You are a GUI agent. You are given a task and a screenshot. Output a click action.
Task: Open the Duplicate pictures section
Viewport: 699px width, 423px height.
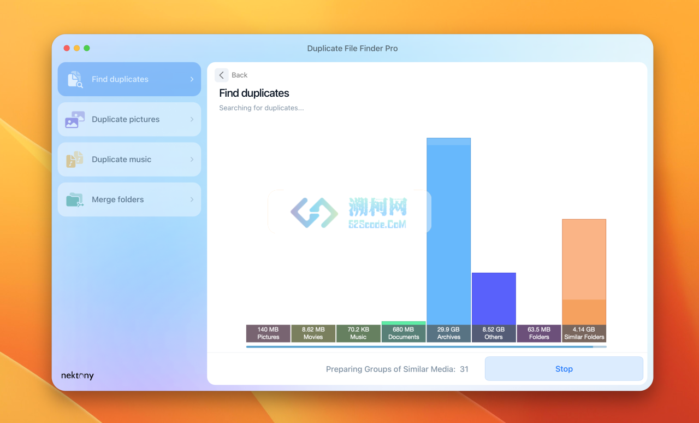click(x=129, y=119)
